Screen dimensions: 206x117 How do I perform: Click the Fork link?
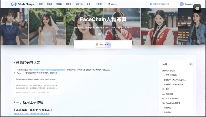92,70
